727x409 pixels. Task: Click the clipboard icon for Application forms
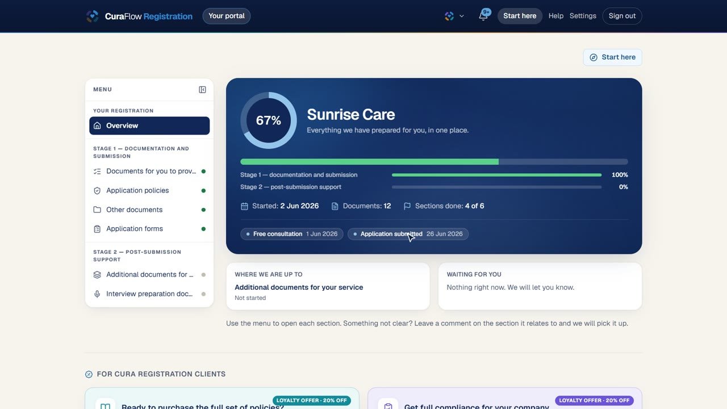(97, 229)
